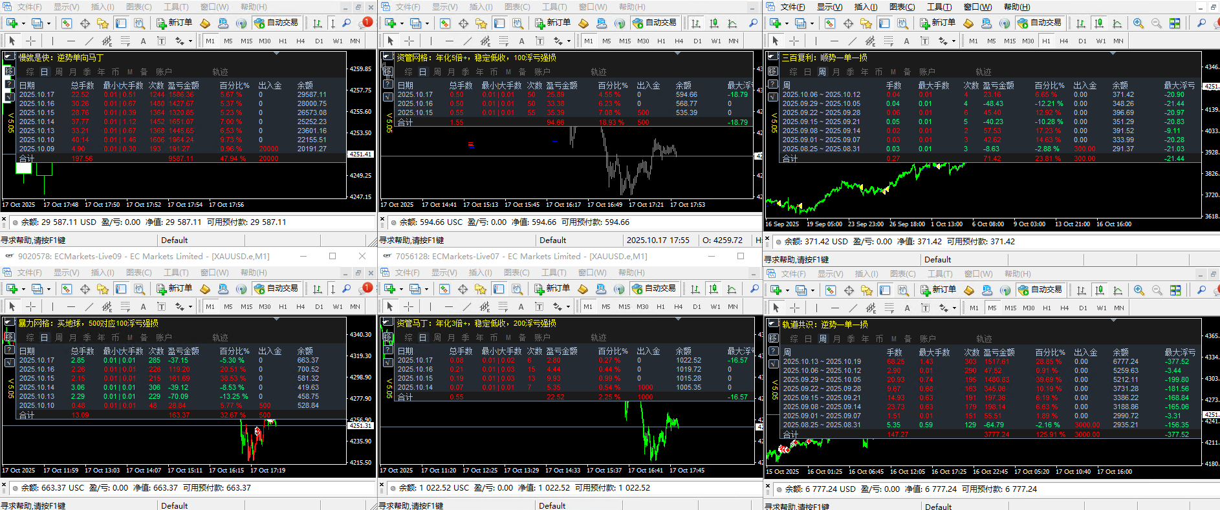Open Strategy Tester icon in 慢就是快 window

139,23
